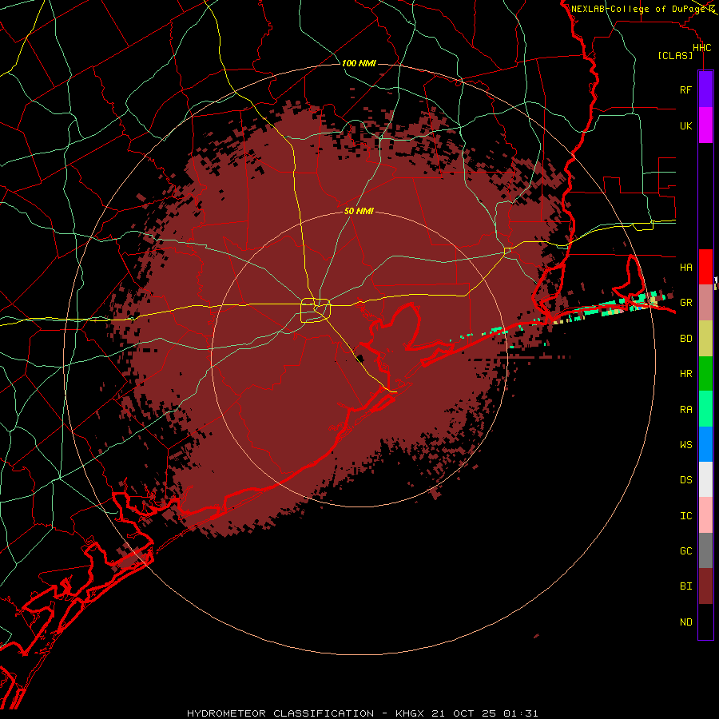Screen dimensions: 719x719
Task: Click the 'UK' legend label
Action: [685, 125]
